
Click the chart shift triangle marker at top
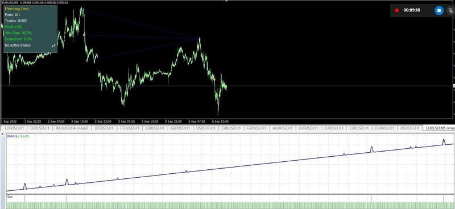(x=226, y=1)
